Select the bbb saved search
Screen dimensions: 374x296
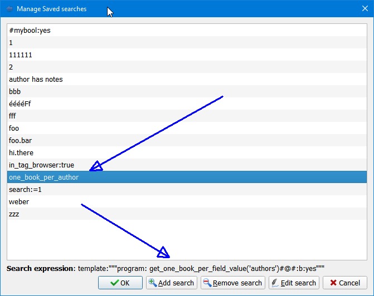(x=187, y=91)
